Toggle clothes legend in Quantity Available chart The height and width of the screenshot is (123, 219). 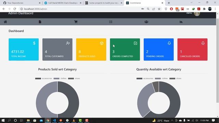coord(161,79)
